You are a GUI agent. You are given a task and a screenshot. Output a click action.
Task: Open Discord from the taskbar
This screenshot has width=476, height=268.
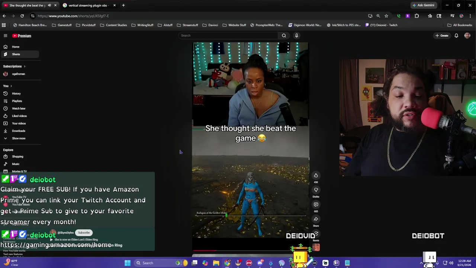pos(260,263)
